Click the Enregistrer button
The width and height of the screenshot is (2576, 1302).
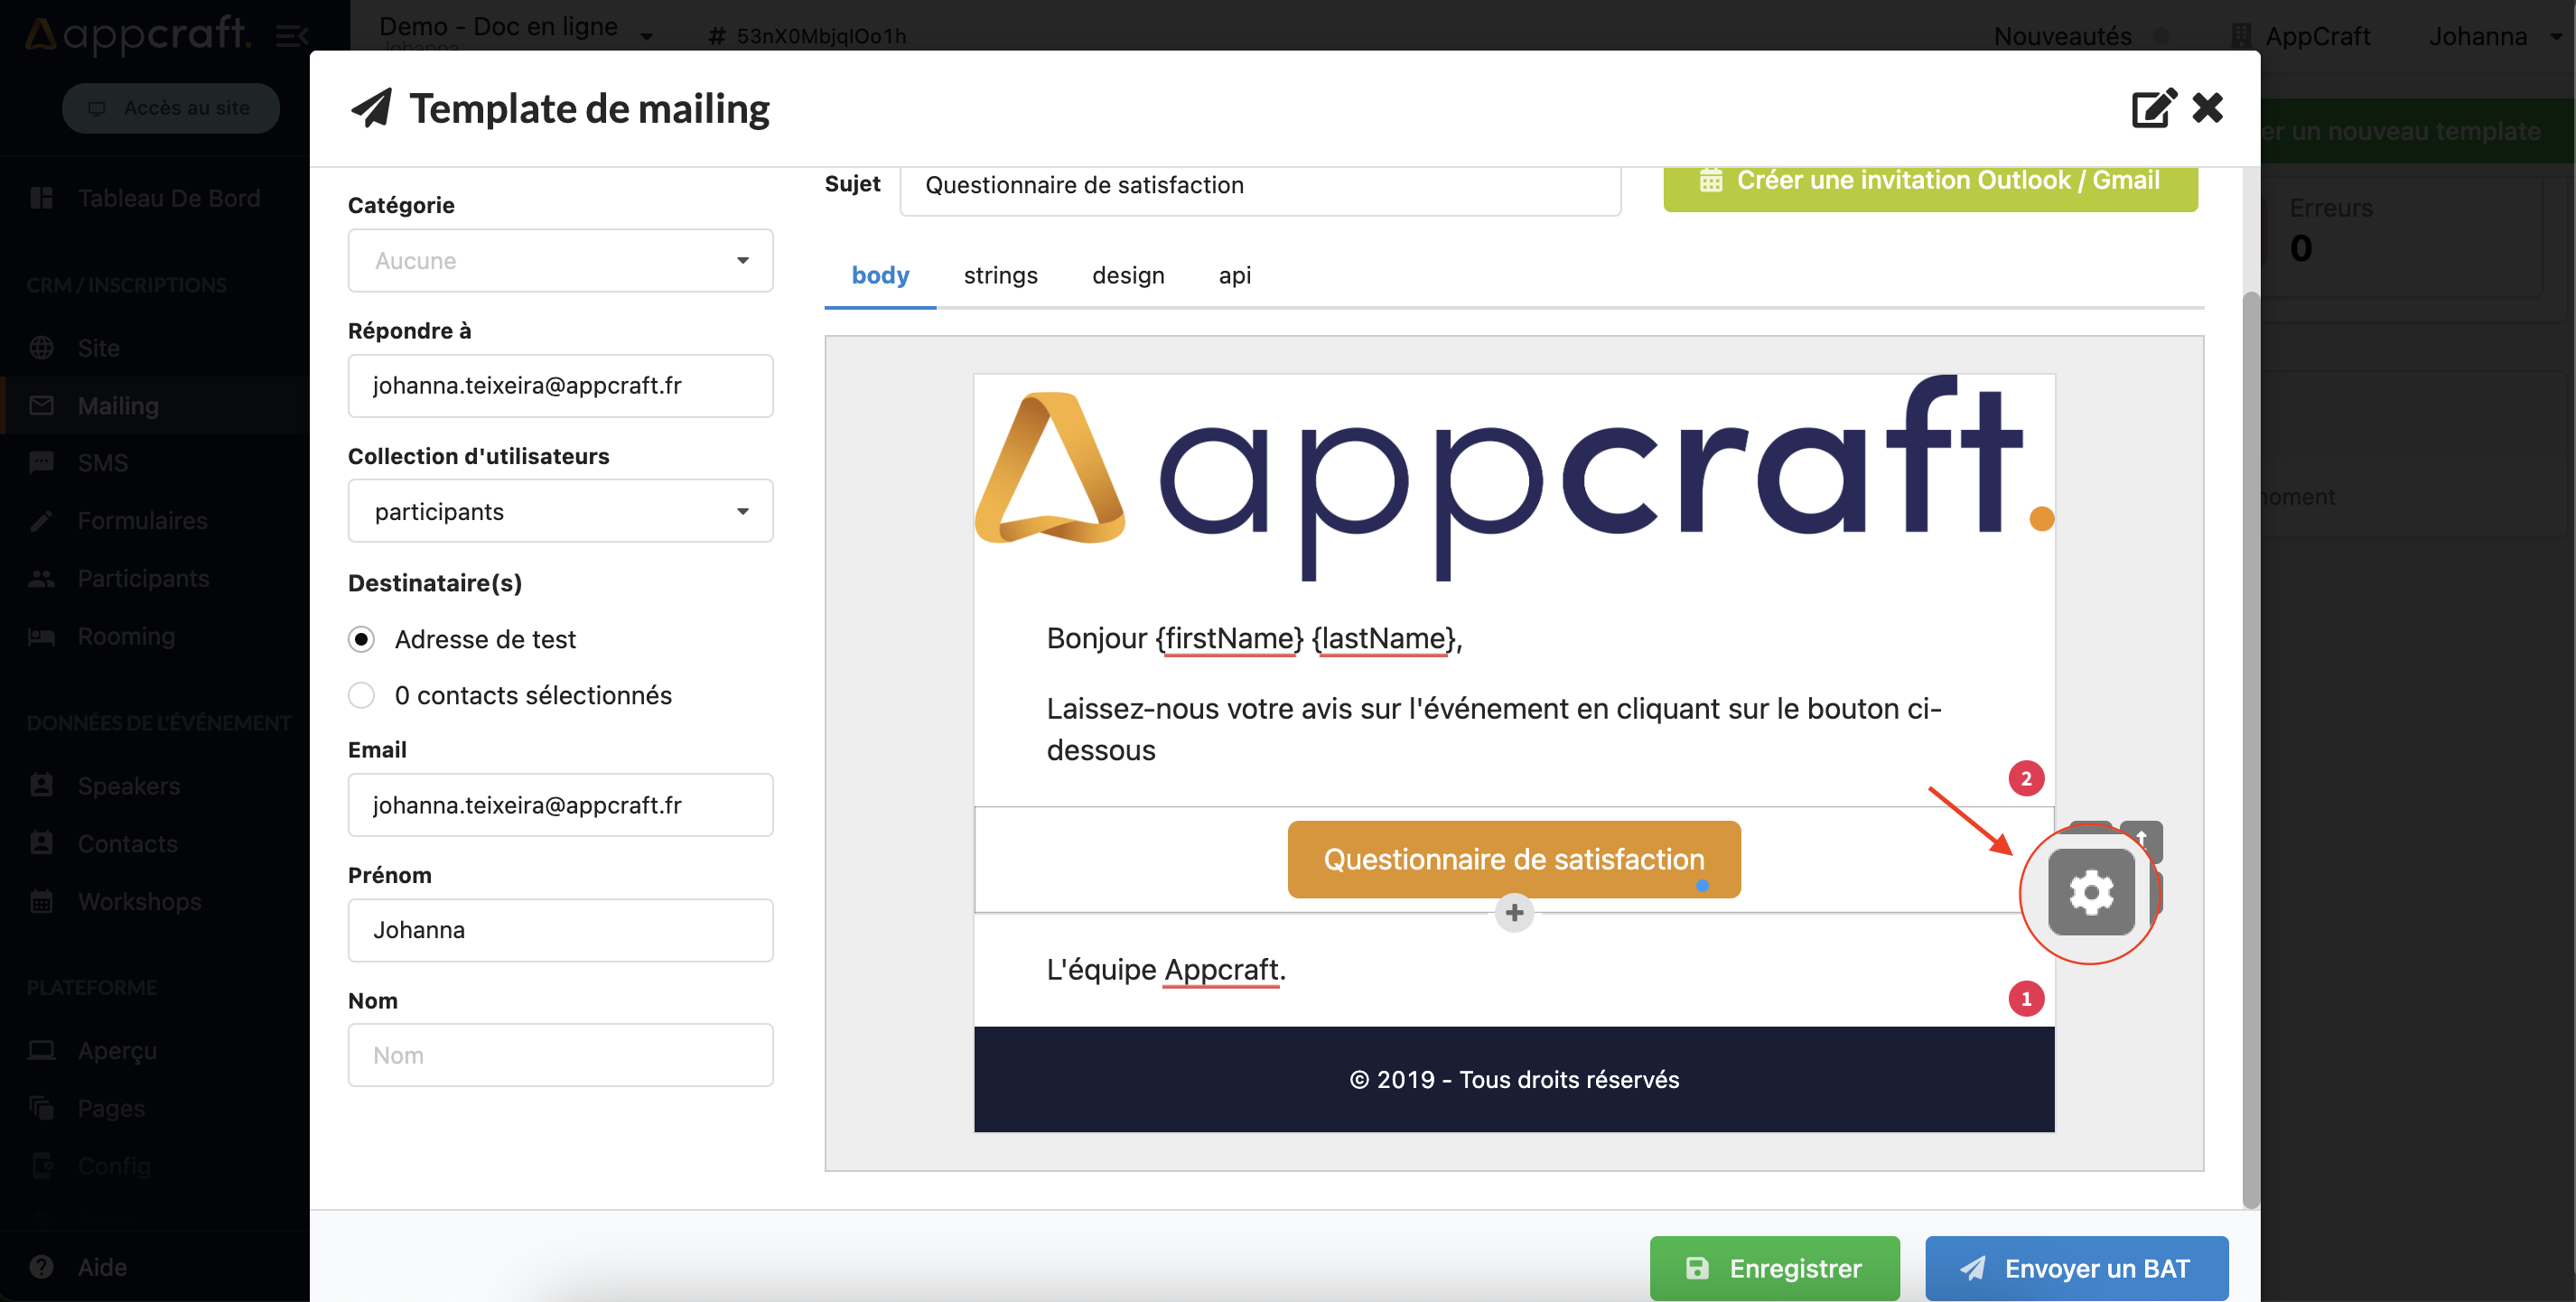[1774, 1268]
